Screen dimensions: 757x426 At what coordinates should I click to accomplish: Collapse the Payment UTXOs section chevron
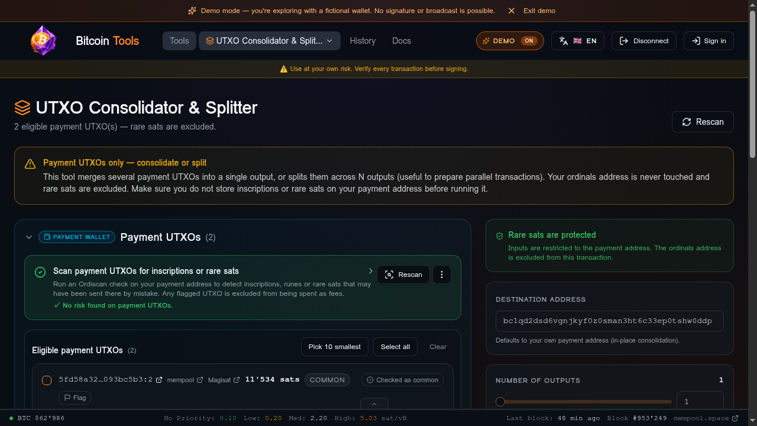tap(29, 237)
